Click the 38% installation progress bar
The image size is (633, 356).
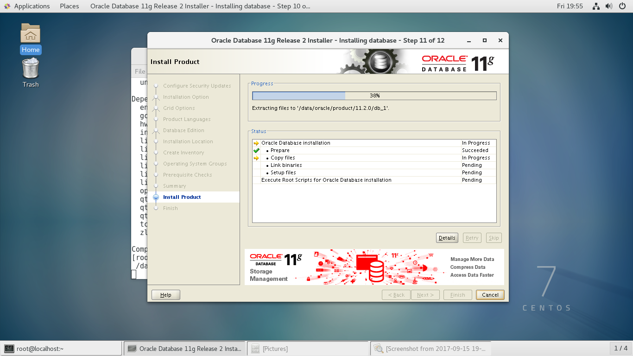point(374,95)
